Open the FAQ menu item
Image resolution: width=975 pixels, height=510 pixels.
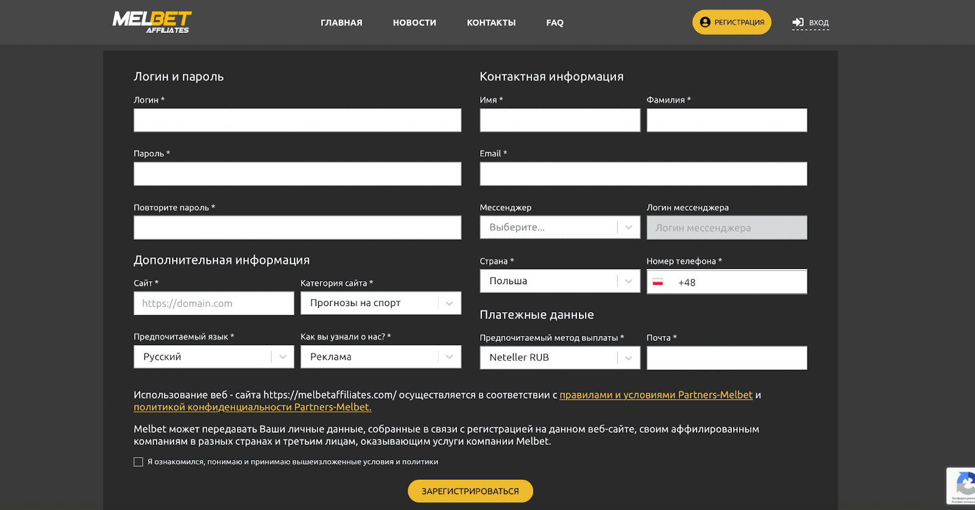(555, 23)
